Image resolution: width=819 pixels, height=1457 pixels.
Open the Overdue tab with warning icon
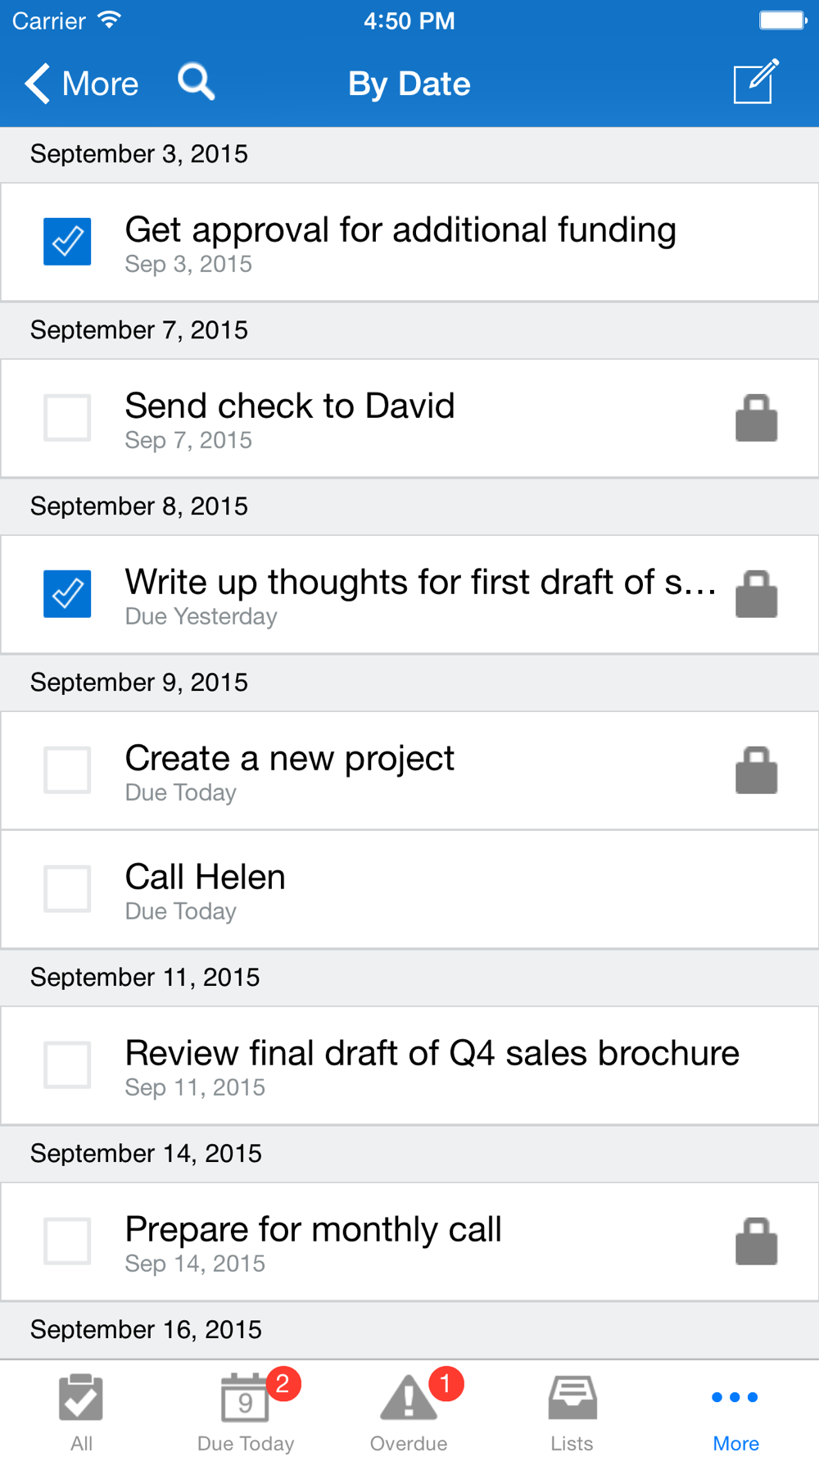coord(409,1411)
